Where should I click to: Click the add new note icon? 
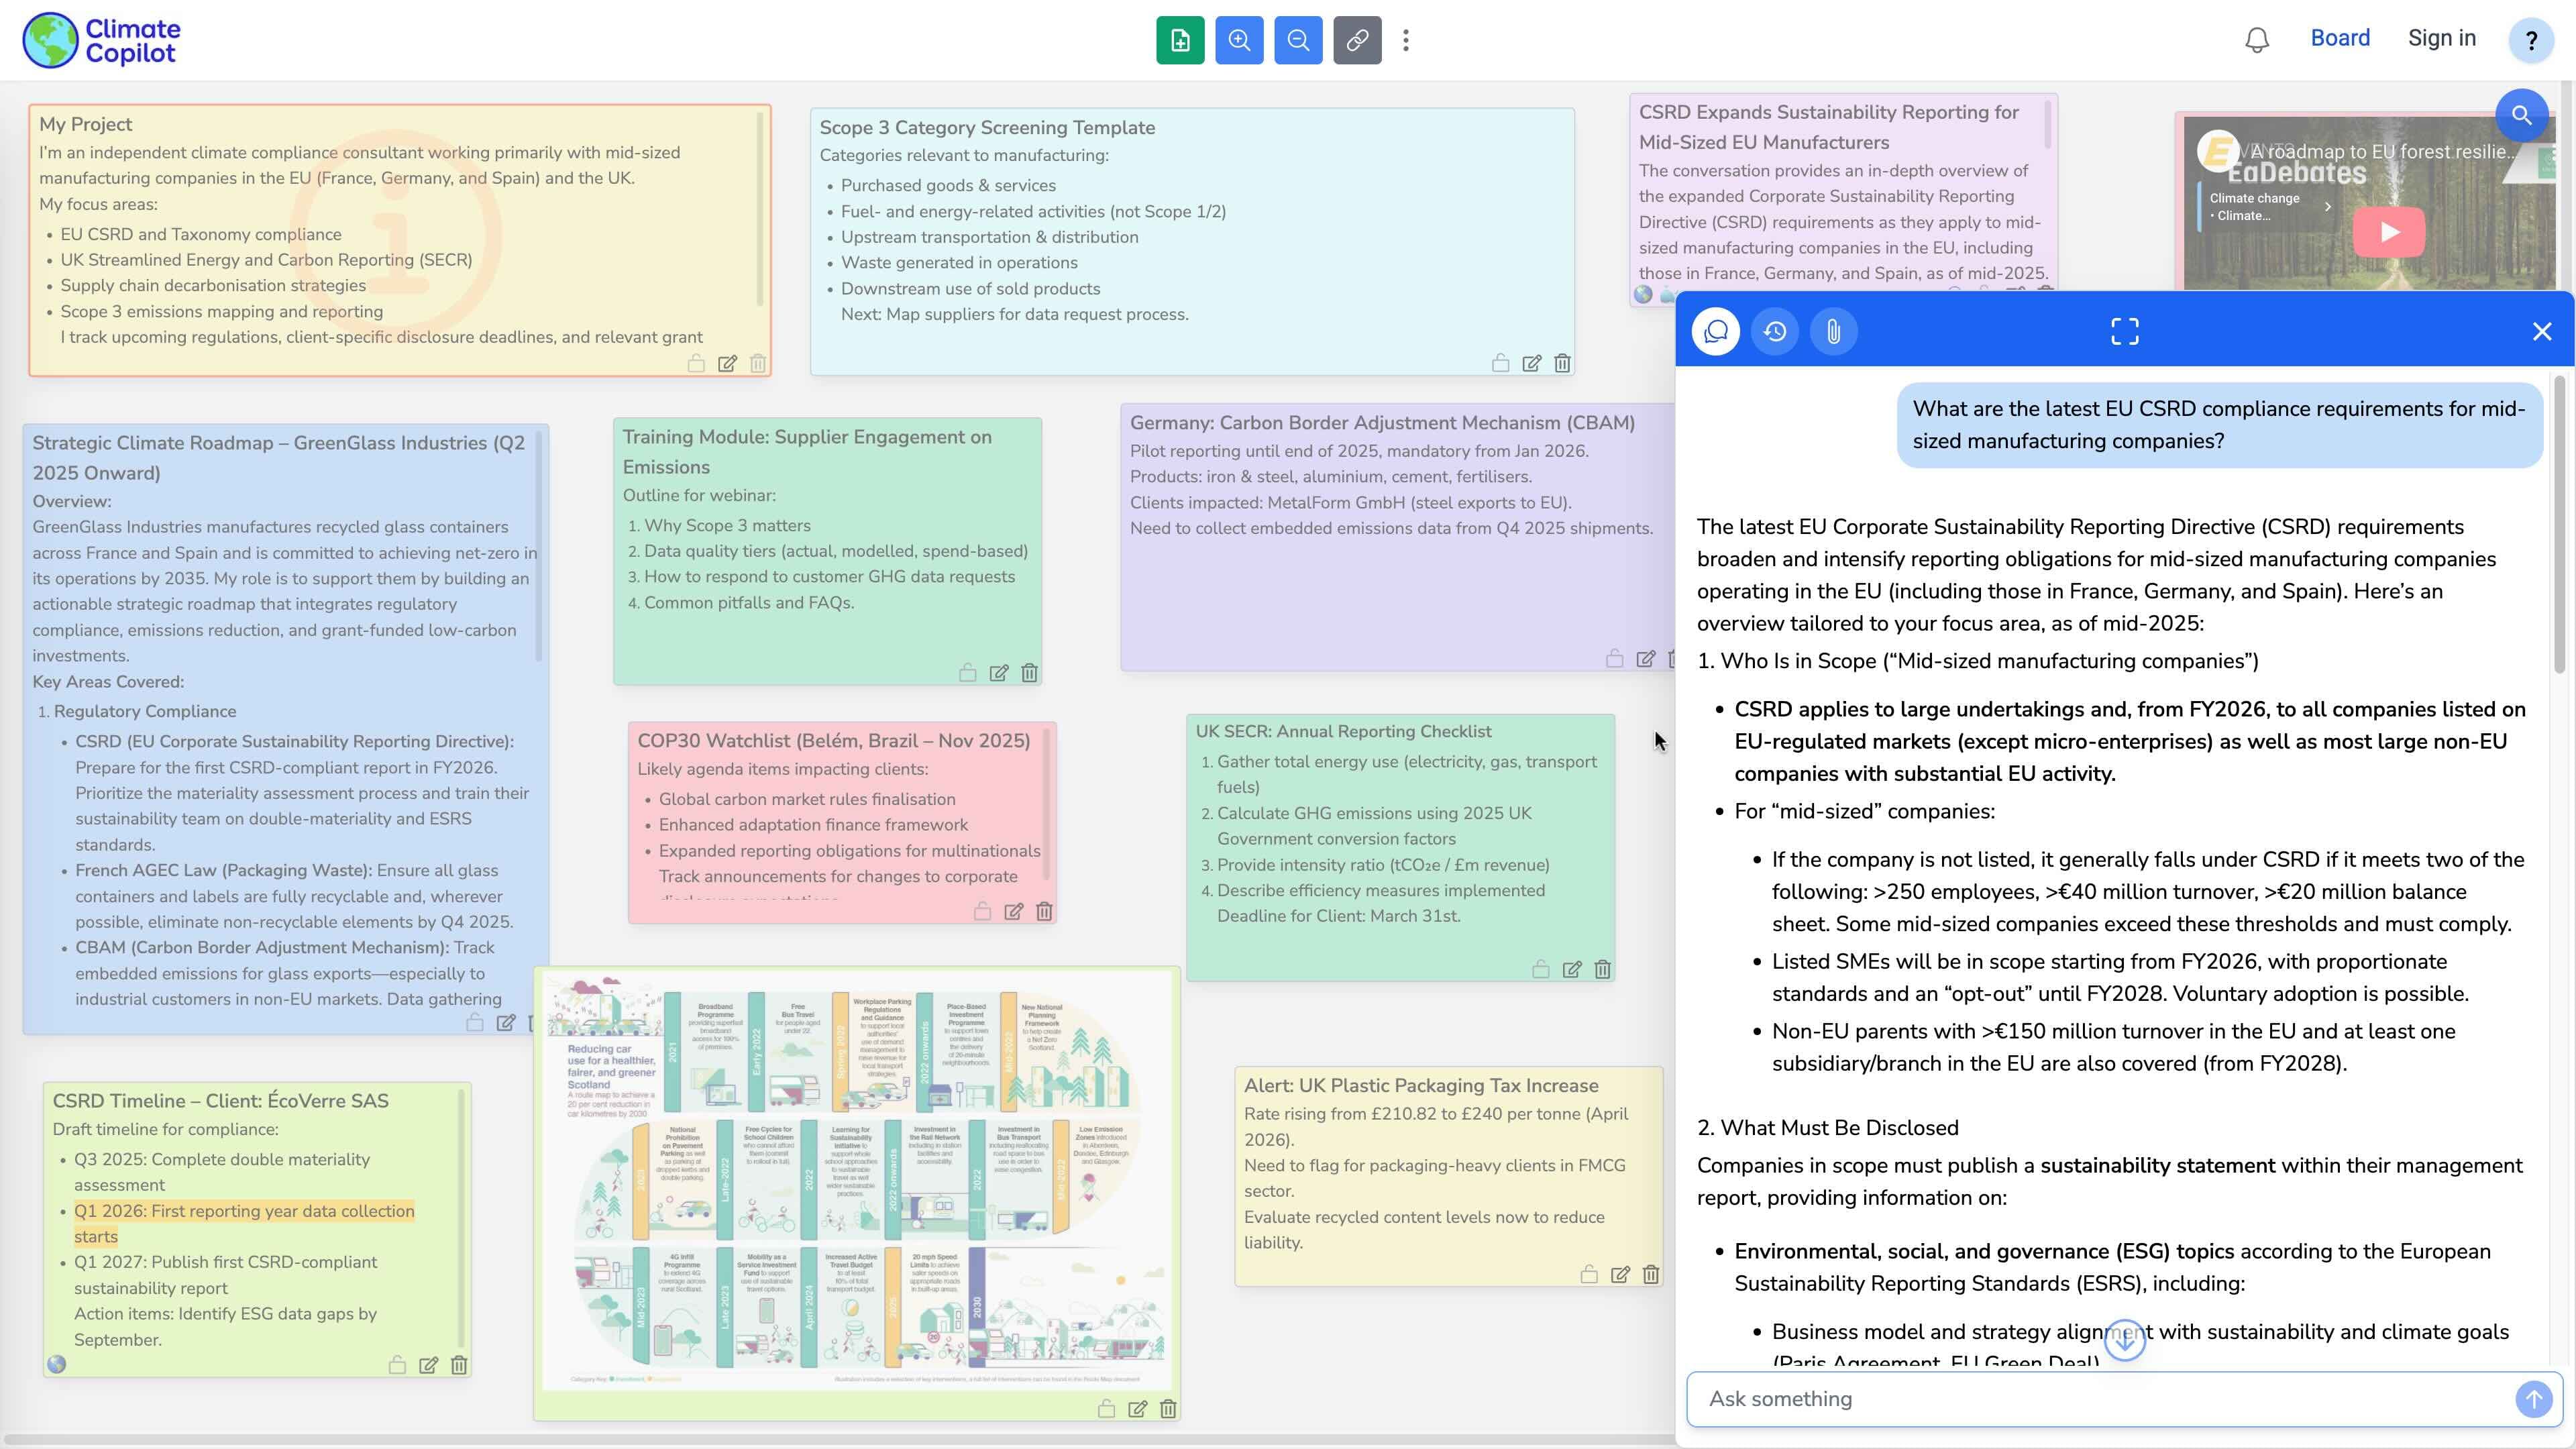tap(1180, 40)
